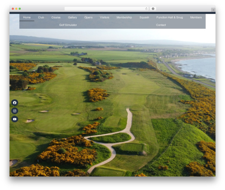This screenshot has width=225, height=190.
Task: Open the YouTube social icon
Action: click(x=15, y=119)
